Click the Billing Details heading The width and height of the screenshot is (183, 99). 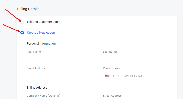pos(28,9)
